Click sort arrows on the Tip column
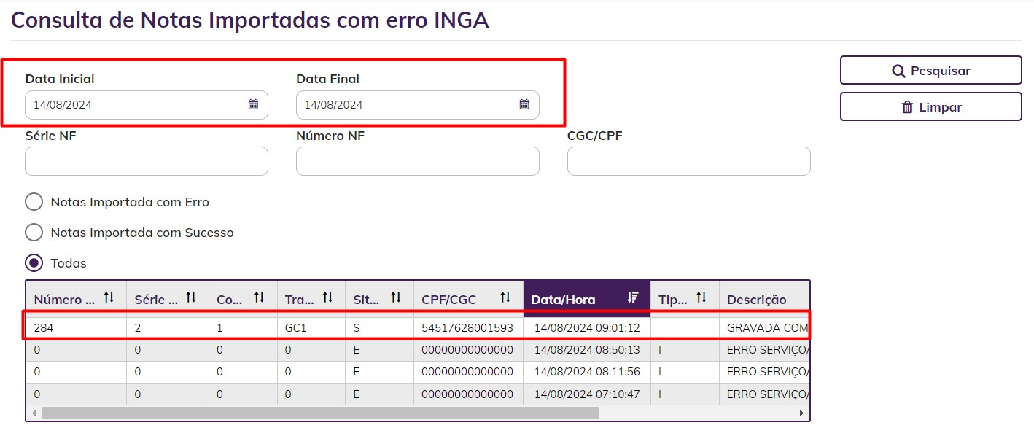1034x436 pixels. (701, 297)
